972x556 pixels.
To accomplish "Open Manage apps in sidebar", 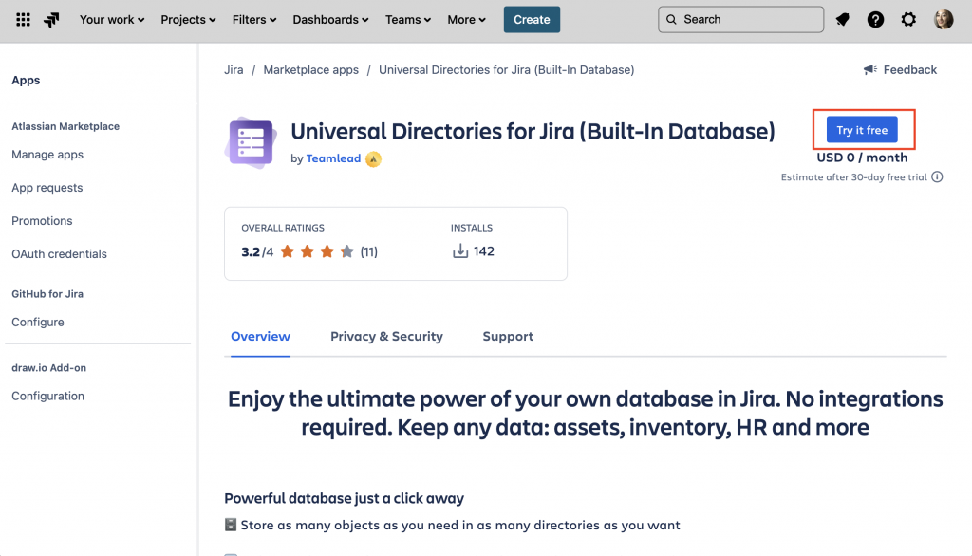I will pyautogui.click(x=47, y=155).
